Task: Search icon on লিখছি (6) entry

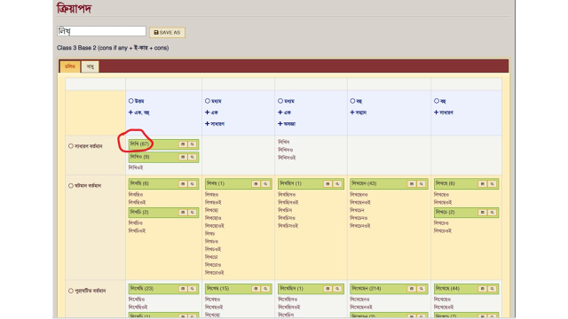Action: coord(193,183)
